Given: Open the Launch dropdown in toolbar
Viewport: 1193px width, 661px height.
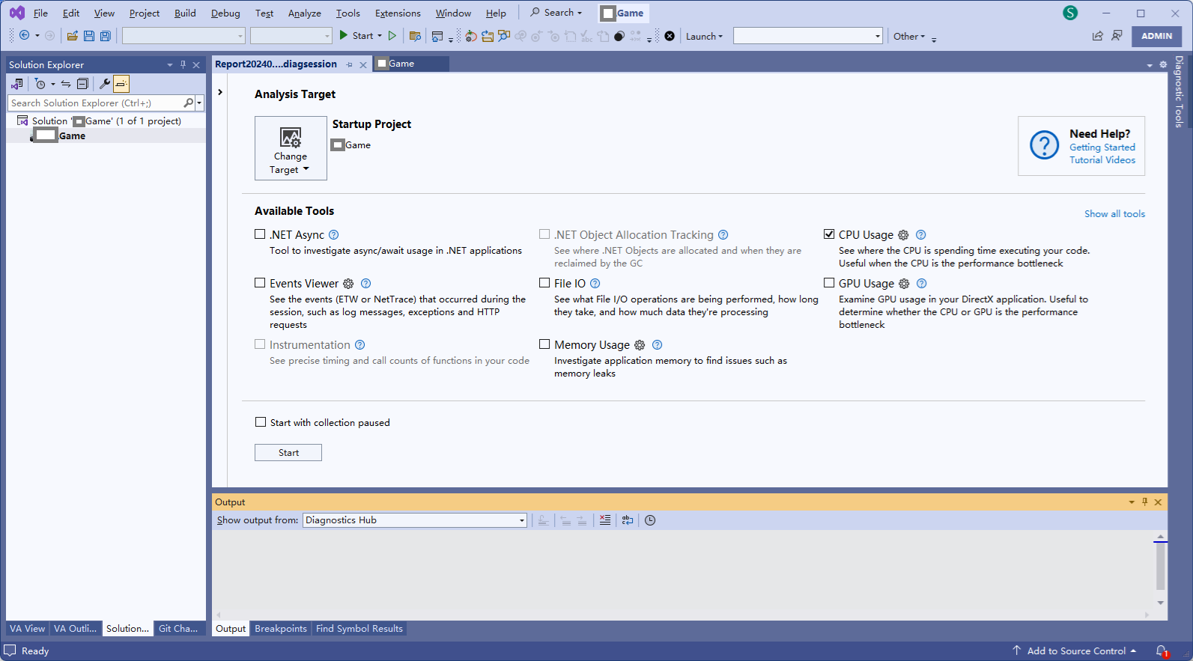Looking at the screenshot, I should pos(704,36).
